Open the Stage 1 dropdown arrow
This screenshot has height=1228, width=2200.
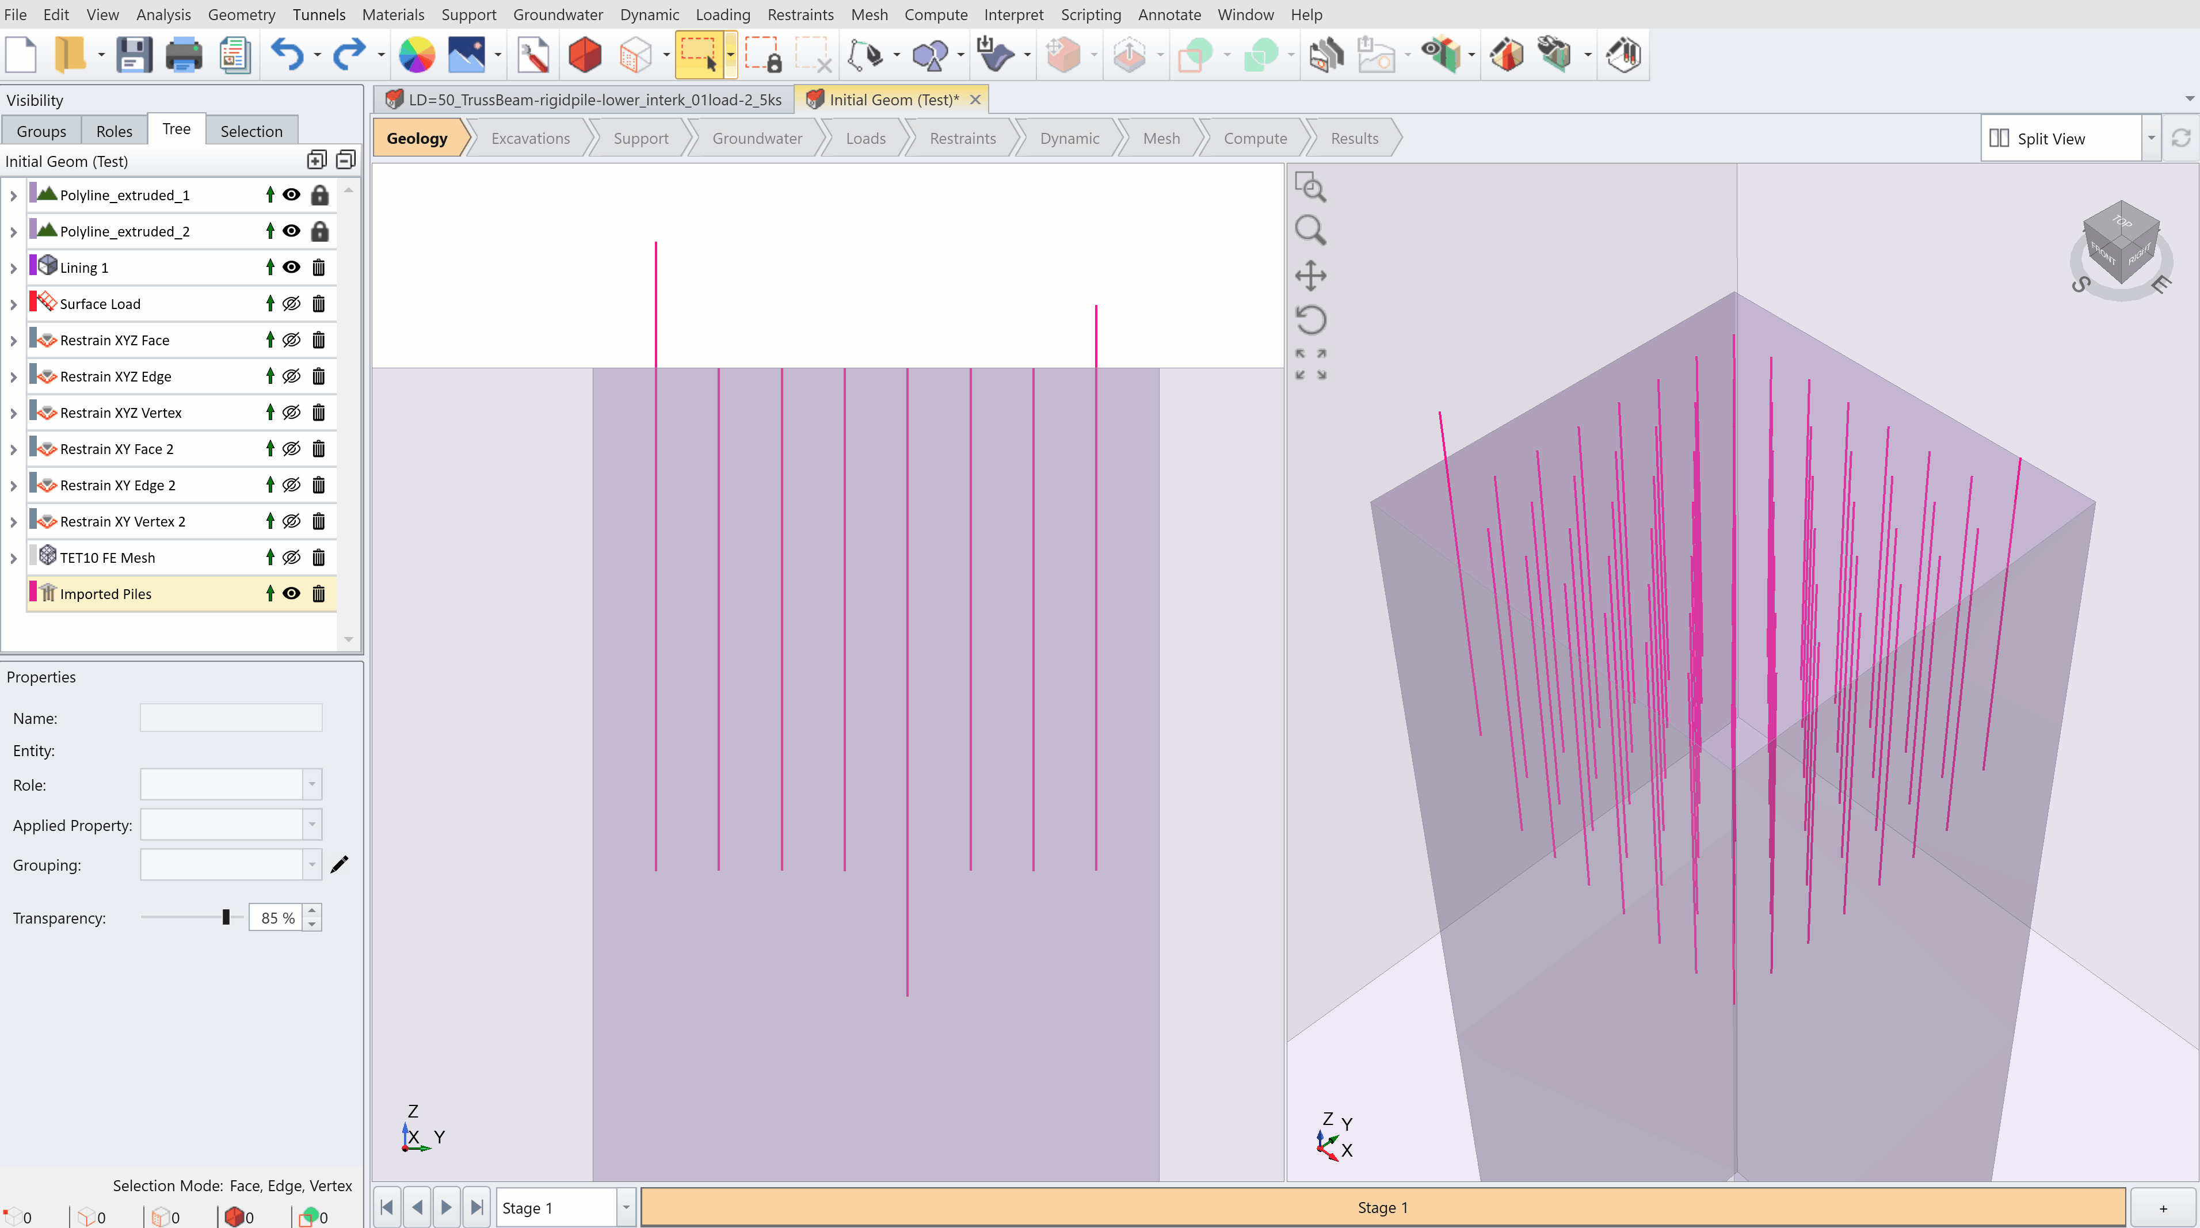(626, 1207)
